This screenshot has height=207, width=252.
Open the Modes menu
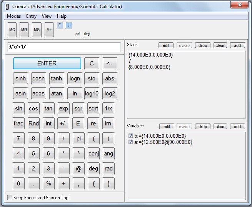point(14,16)
